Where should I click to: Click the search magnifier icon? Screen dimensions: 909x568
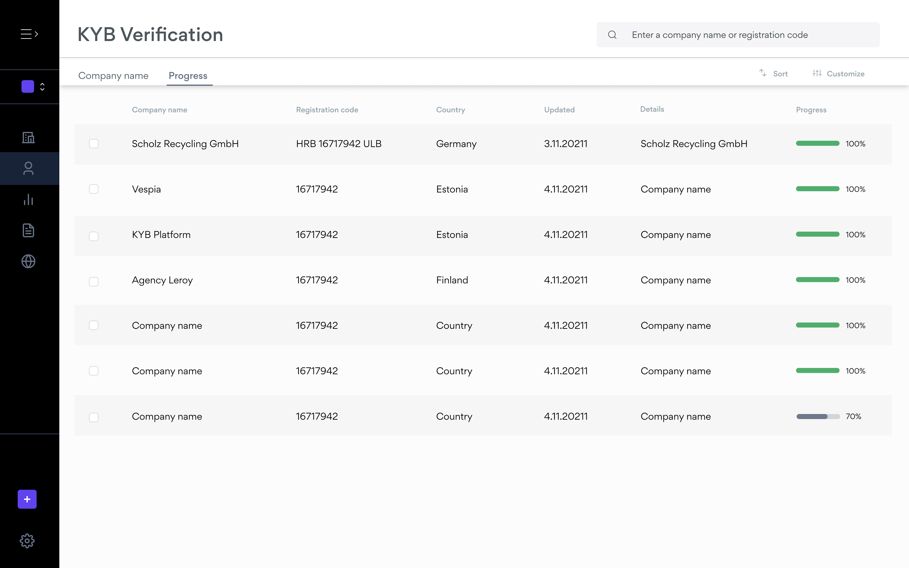tap(612, 35)
